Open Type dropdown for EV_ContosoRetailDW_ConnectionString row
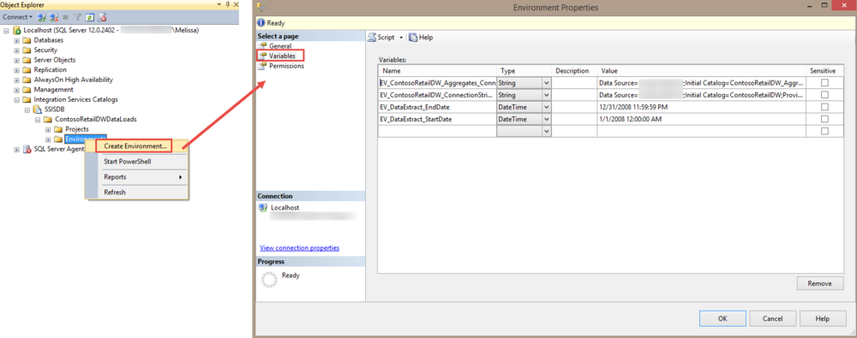 (x=546, y=95)
